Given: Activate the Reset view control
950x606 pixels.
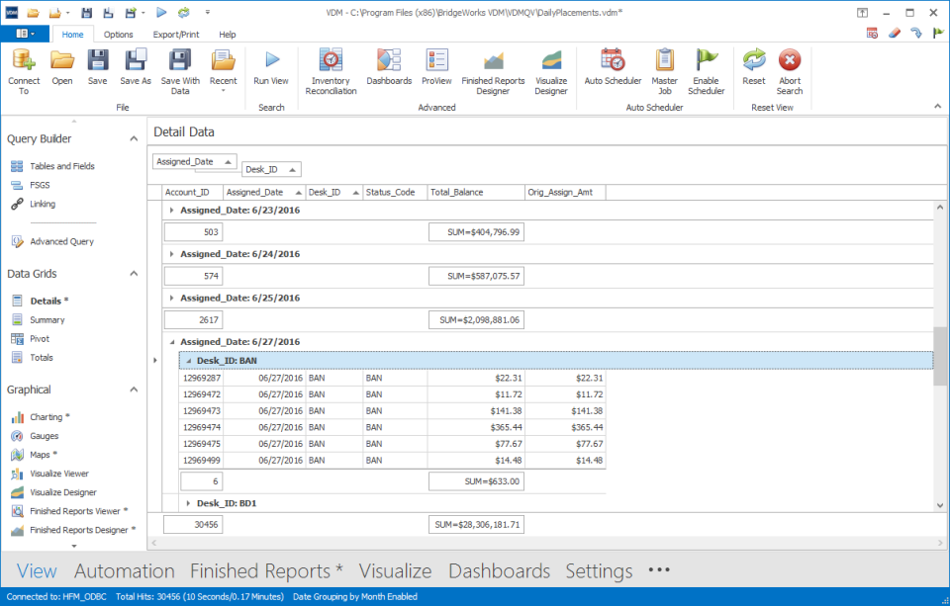Looking at the screenshot, I should 754,69.
